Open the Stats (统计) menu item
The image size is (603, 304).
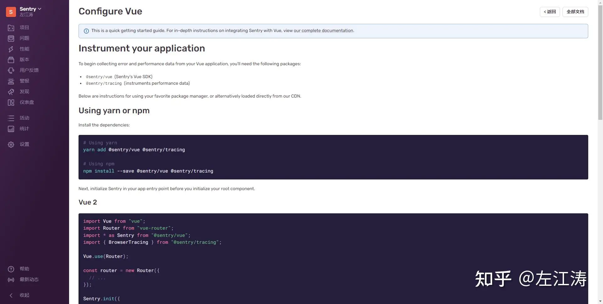(x=24, y=129)
